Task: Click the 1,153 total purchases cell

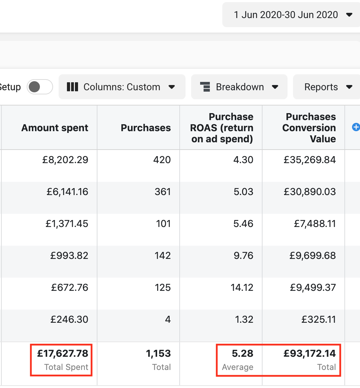Action: coord(158,354)
